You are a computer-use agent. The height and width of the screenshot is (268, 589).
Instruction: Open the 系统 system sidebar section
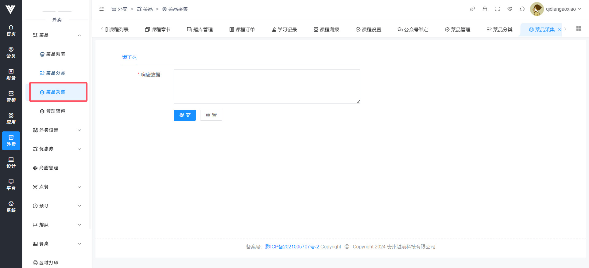(11, 207)
